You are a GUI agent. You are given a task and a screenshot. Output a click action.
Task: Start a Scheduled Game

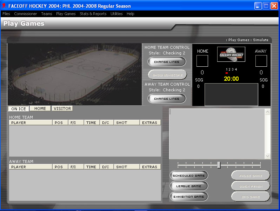click(x=189, y=176)
